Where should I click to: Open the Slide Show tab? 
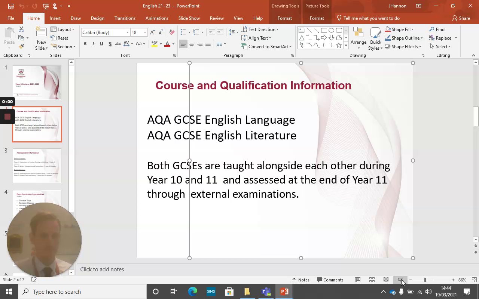(x=189, y=18)
